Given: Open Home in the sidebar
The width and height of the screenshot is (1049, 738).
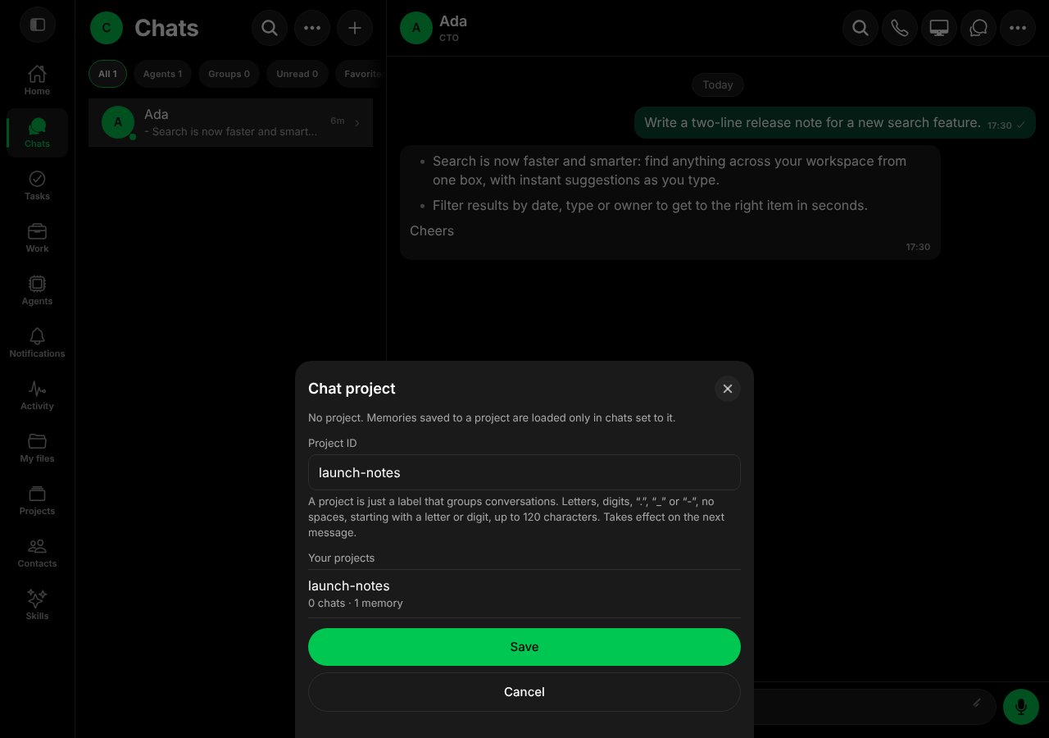Looking at the screenshot, I should tap(37, 80).
